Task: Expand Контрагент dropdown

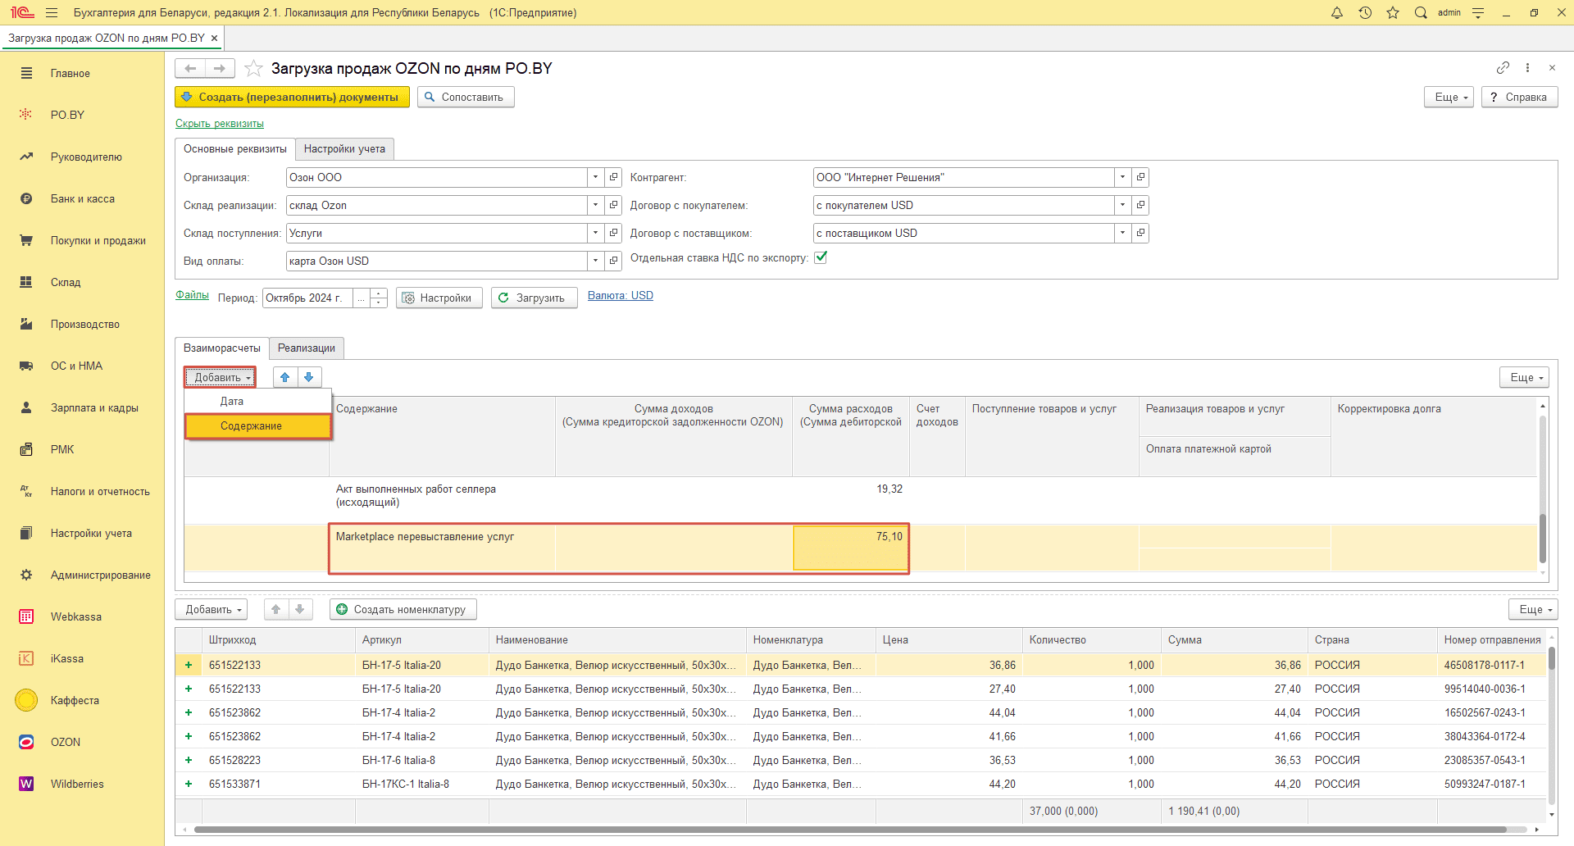Action: pos(1122,177)
